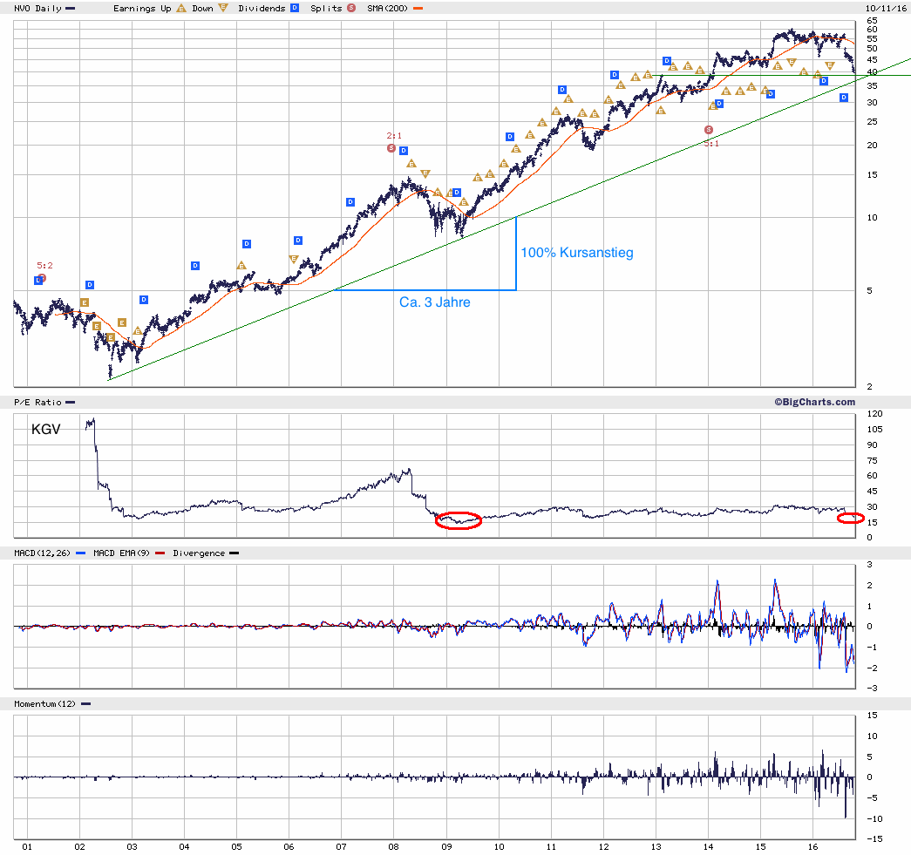Click the dividend marker in year 2007
This screenshot has width=911, height=855.
350,202
